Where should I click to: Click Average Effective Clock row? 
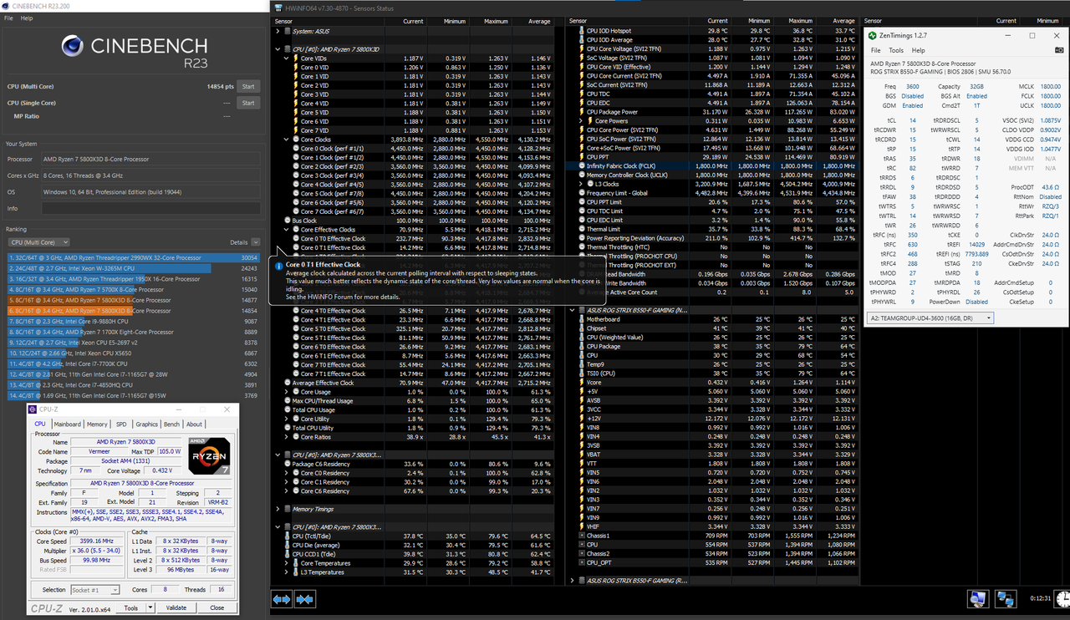coord(418,383)
